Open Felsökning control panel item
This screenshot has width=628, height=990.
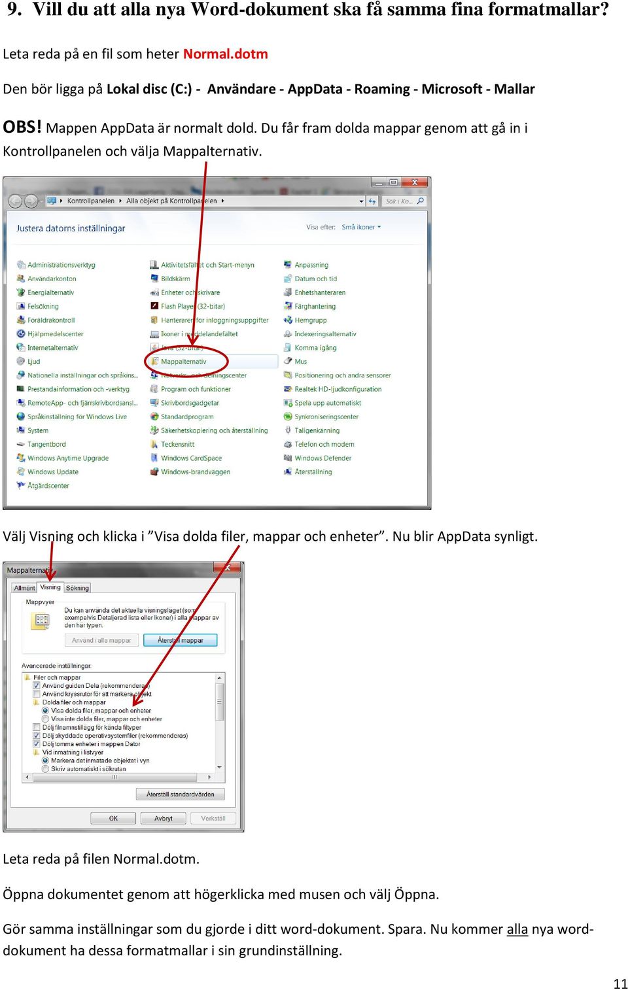[x=38, y=306]
